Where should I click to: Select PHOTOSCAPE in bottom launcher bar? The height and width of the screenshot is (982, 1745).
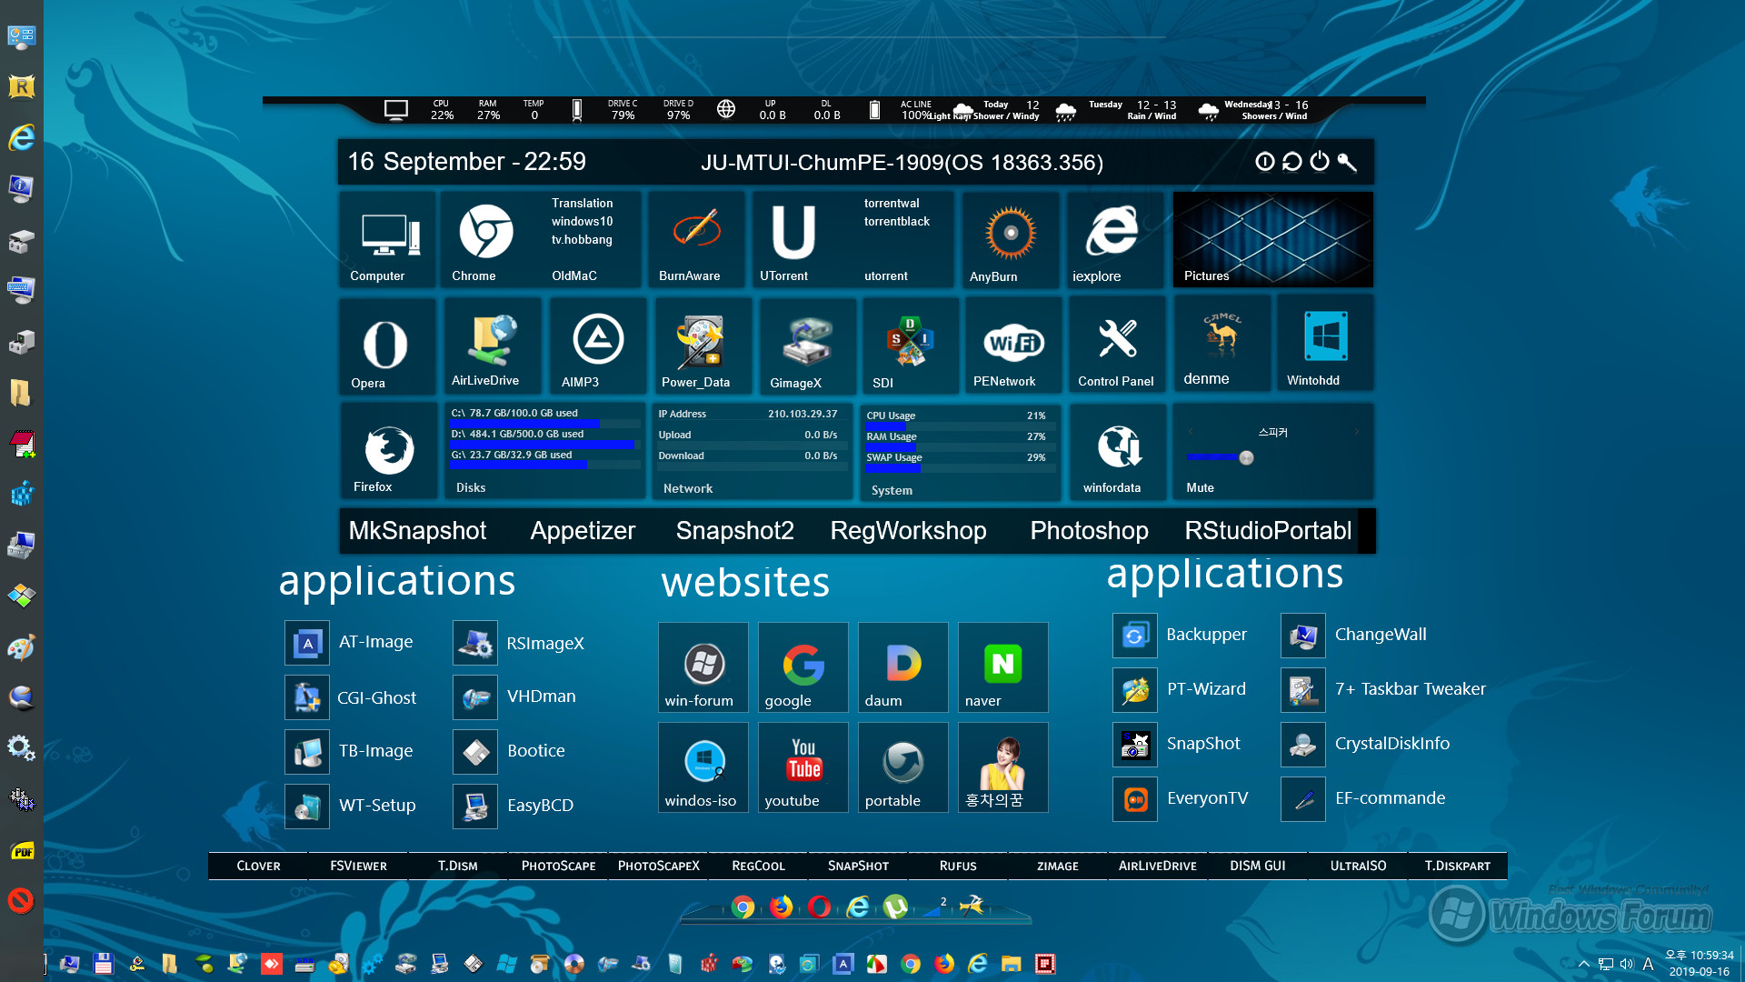(x=558, y=867)
